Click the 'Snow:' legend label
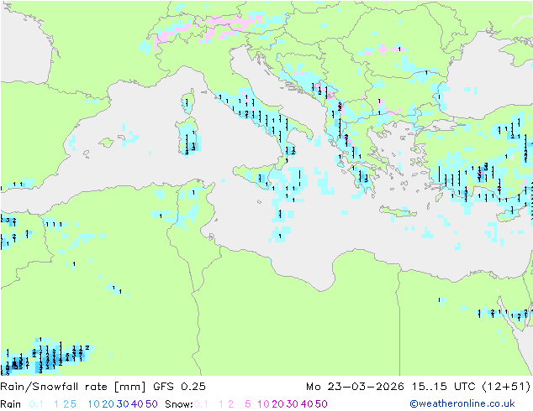The width and height of the screenshot is (533, 411). [179, 404]
